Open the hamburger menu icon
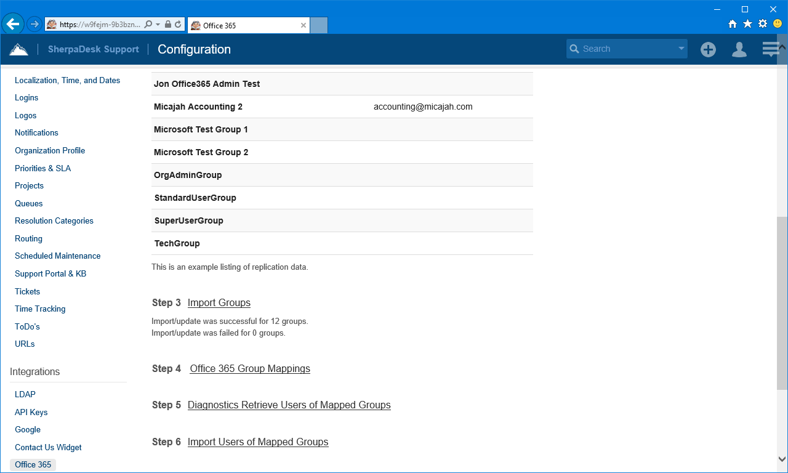Viewport: 788px width, 473px height. coord(770,48)
